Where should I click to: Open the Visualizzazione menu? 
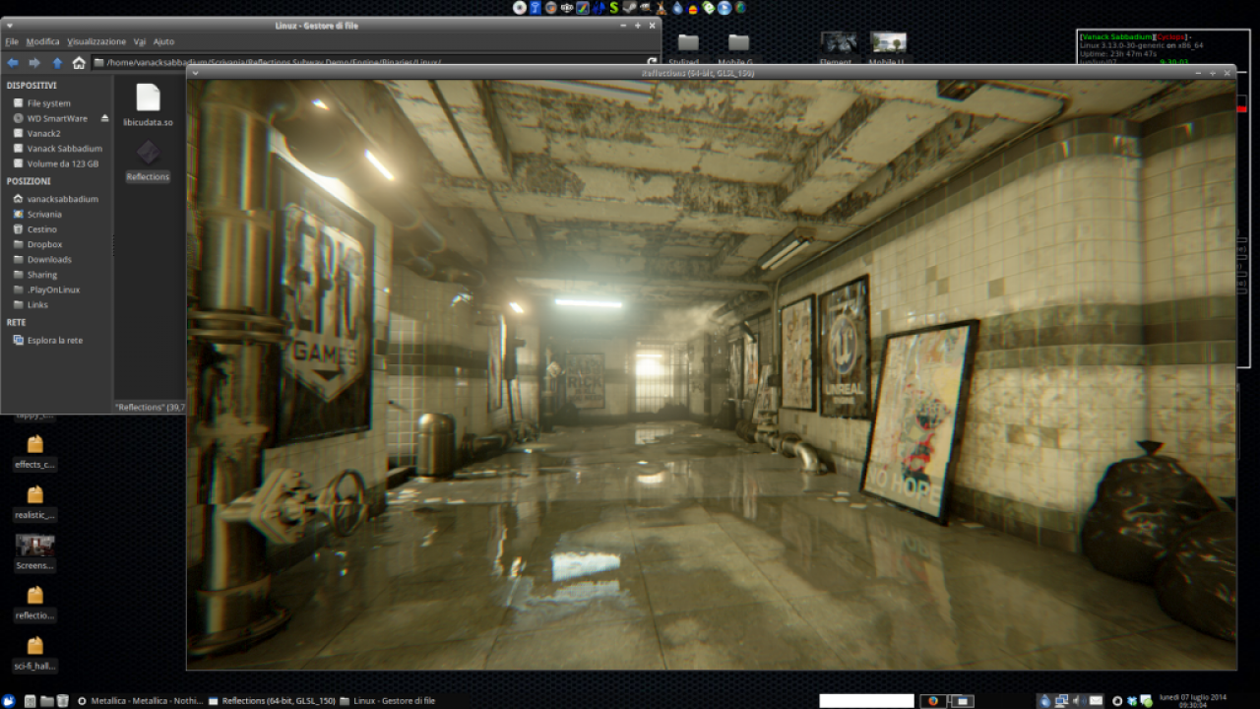[96, 41]
